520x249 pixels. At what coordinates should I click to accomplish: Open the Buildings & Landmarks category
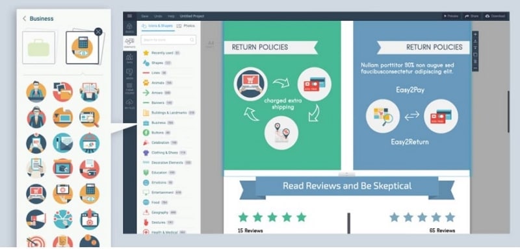tap(168, 113)
